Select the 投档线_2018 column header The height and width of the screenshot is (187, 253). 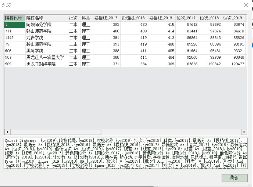click(x=134, y=18)
